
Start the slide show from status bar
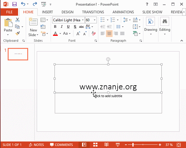(117, 145)
